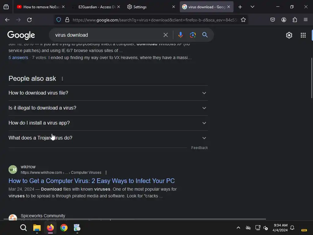Open the Firefox View button in the tab bar
This screenshot has height=235, width=313.
6,7
